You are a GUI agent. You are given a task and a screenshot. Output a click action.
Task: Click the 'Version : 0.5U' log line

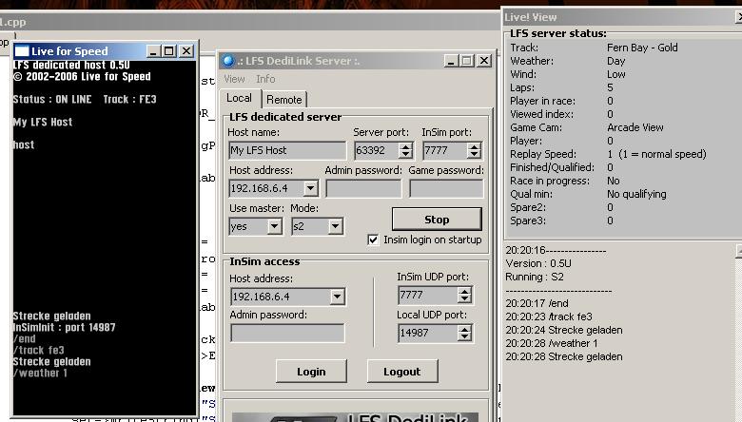point(538,263)
